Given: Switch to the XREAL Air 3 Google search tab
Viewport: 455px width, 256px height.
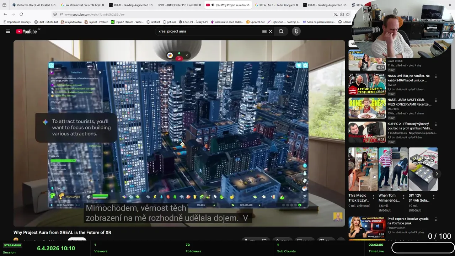Looking at the screenshot, I should [x=275, y=5].
